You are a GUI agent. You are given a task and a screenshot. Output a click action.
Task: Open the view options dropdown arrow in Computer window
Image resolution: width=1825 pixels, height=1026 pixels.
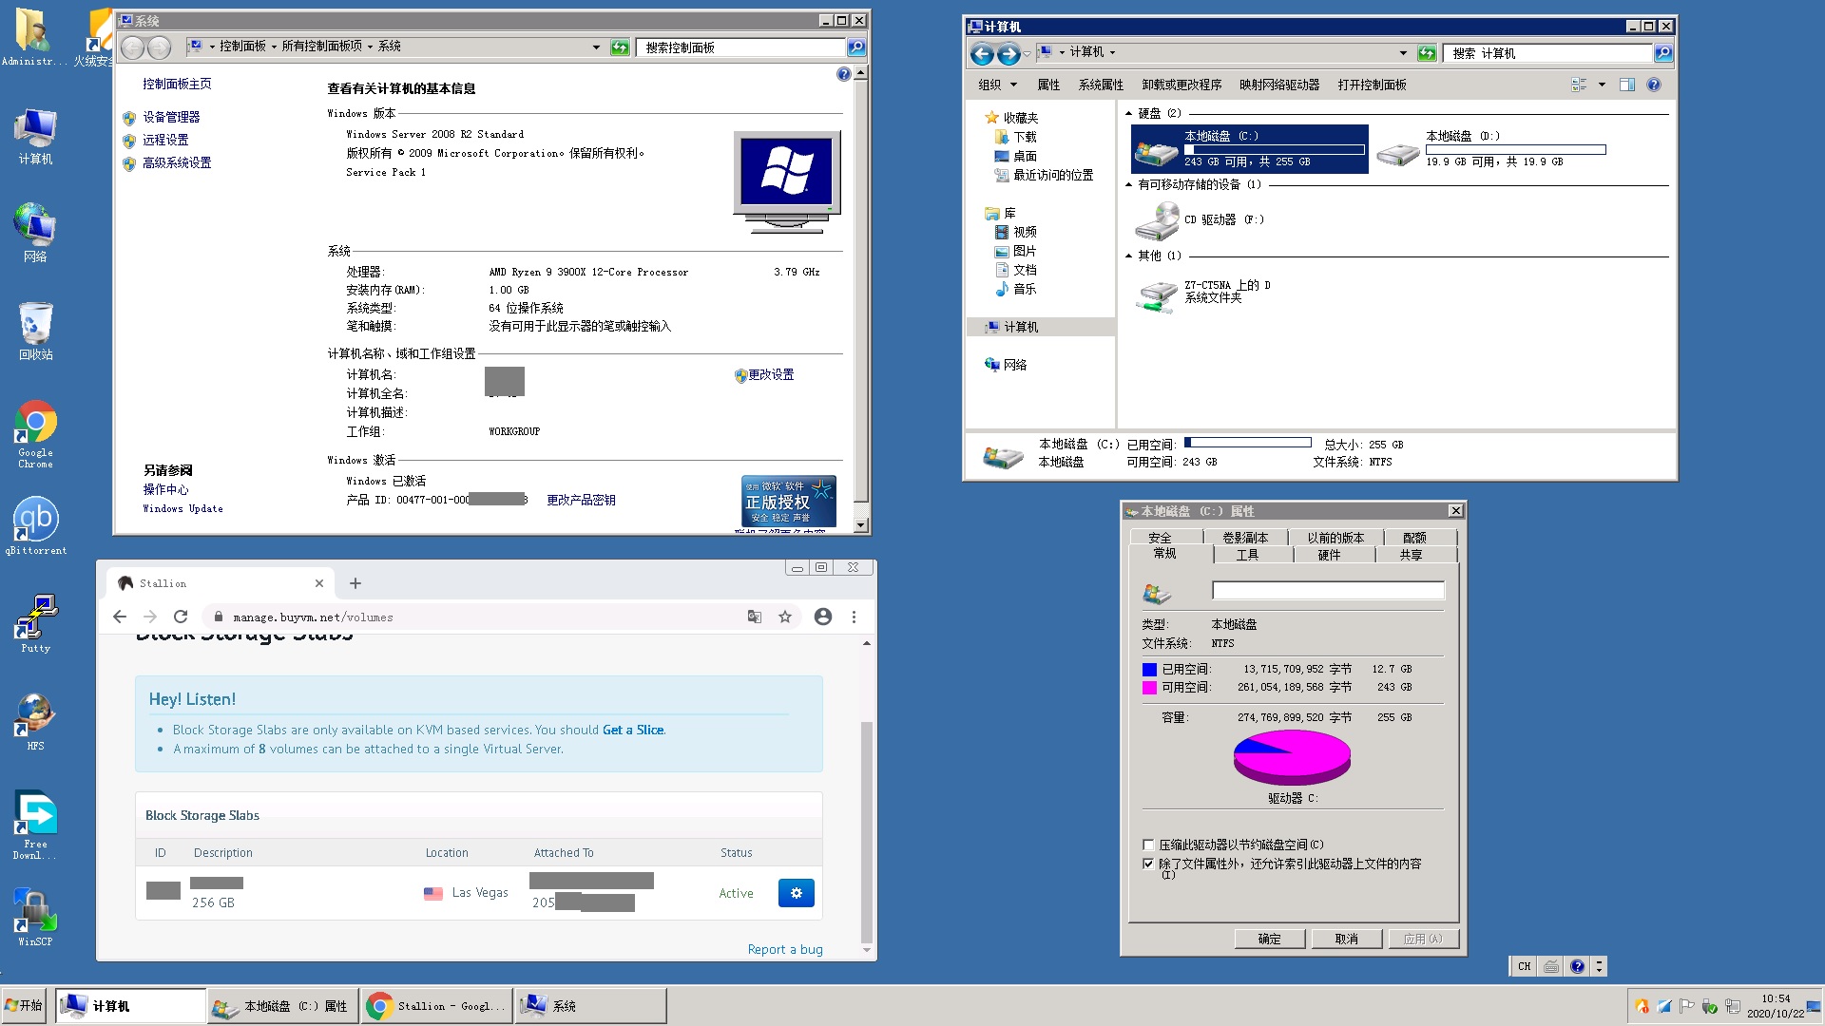pyautogui.click(x=1602, y=85)
